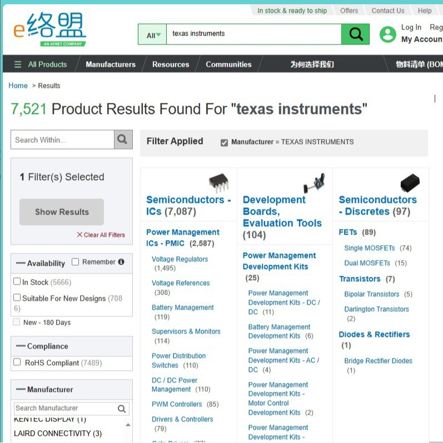Click the main search text field
This screenshot has width=443, height=443.
click(x=253, y=34)
